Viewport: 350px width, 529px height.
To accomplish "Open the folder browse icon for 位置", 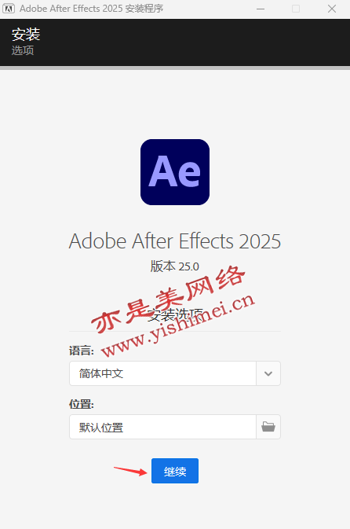I will point(268,427).
